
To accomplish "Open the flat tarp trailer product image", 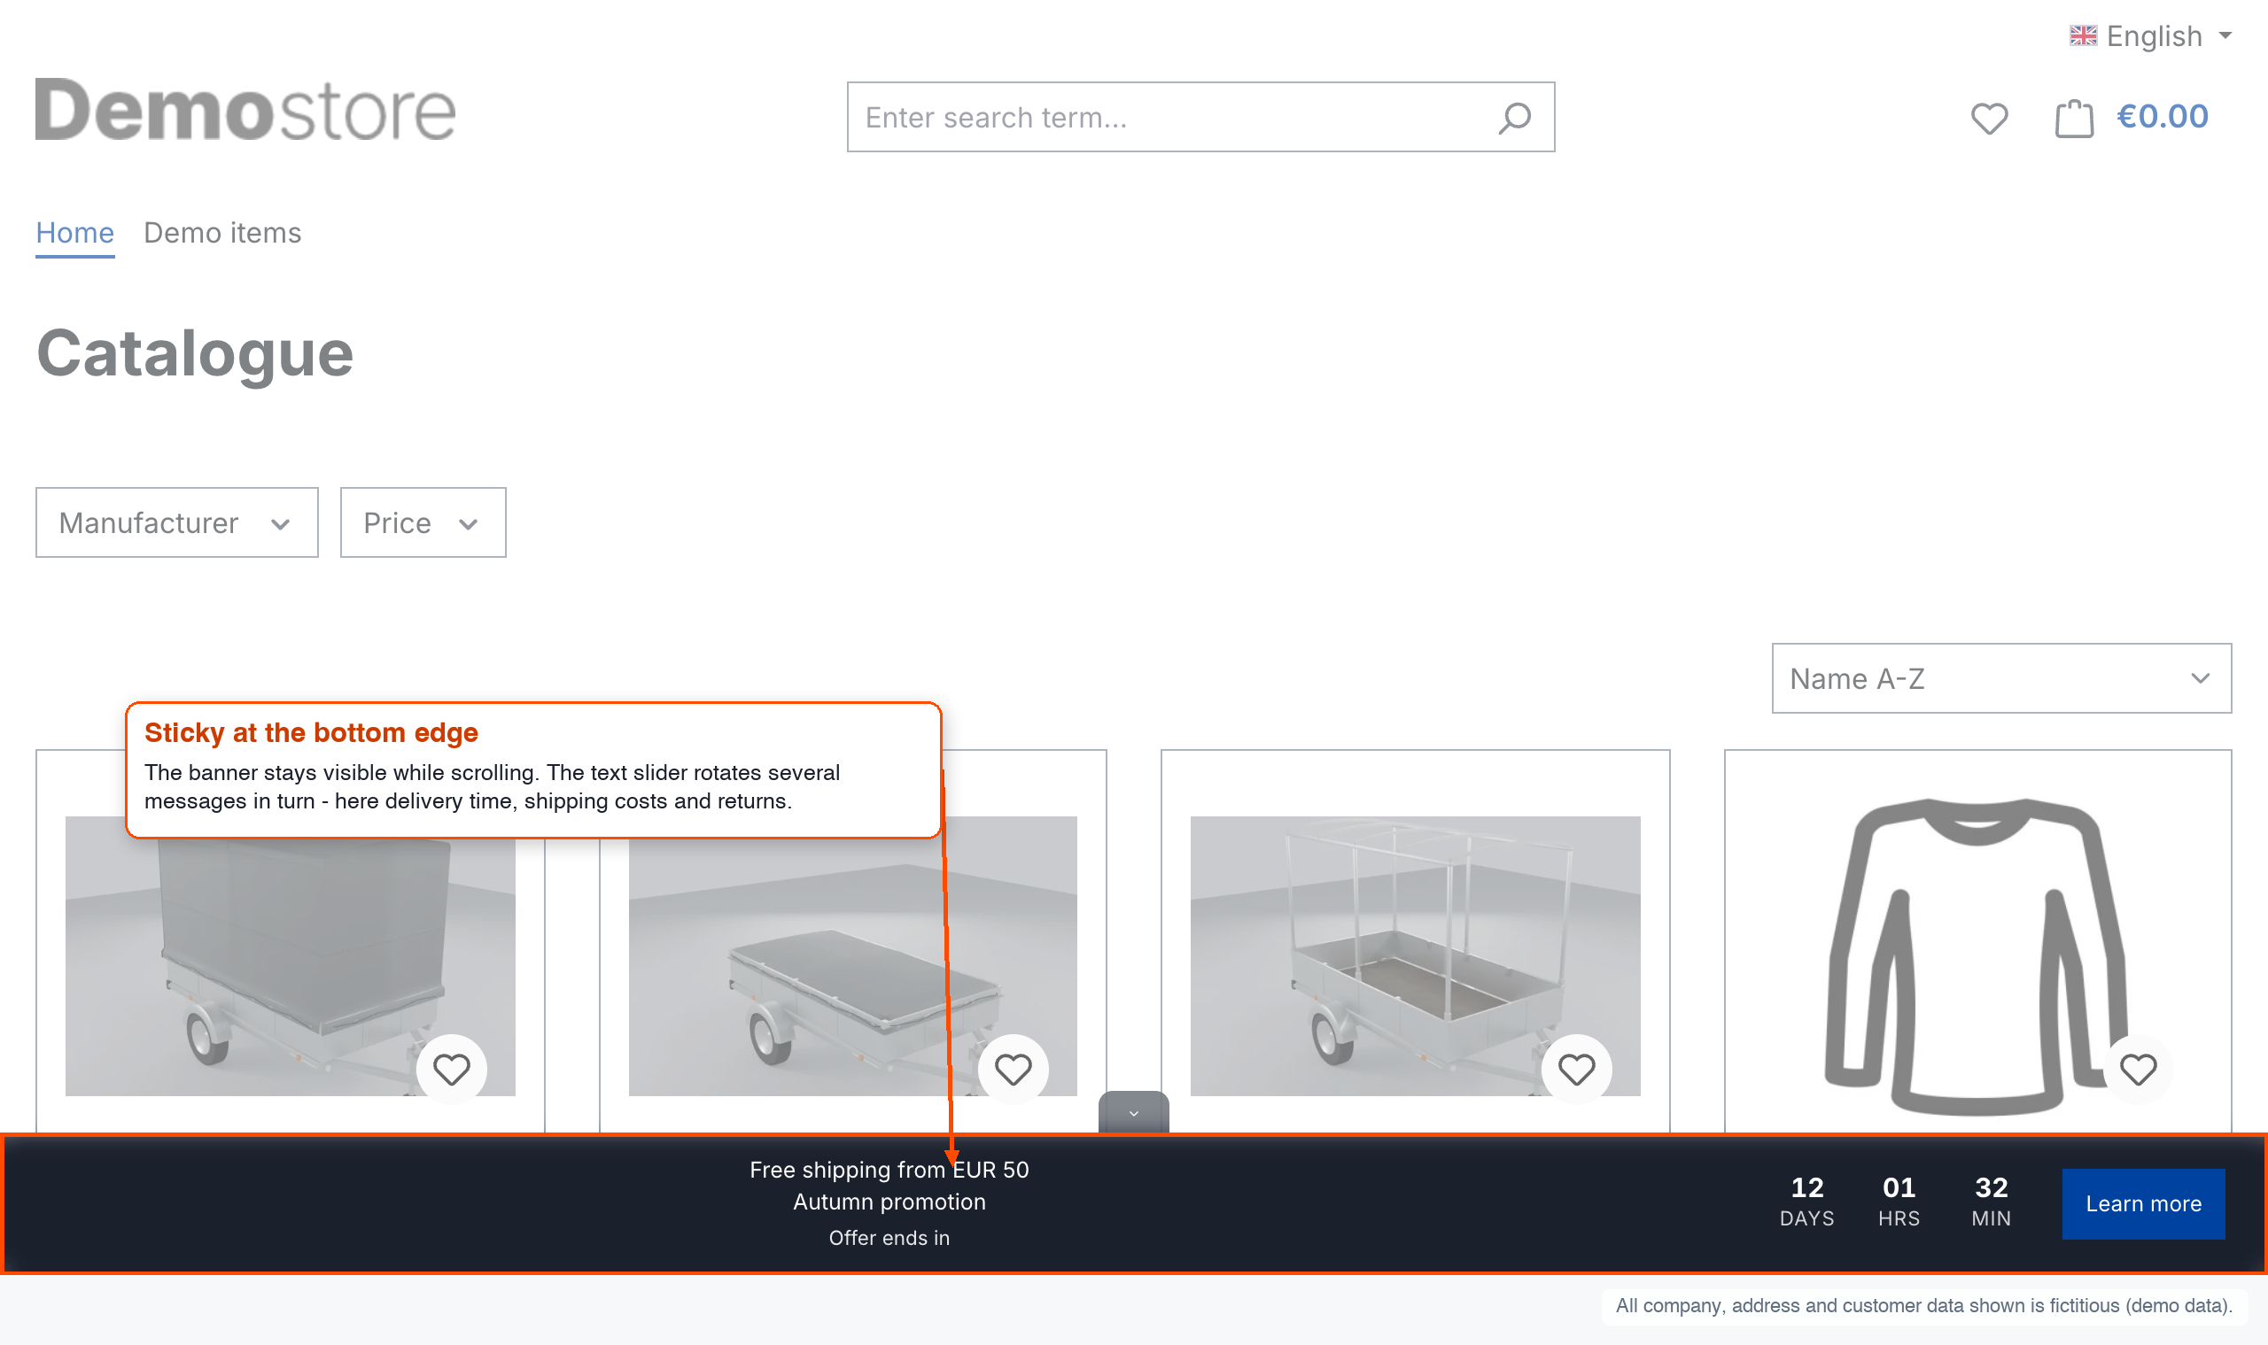I will click(x=852, y=955).
